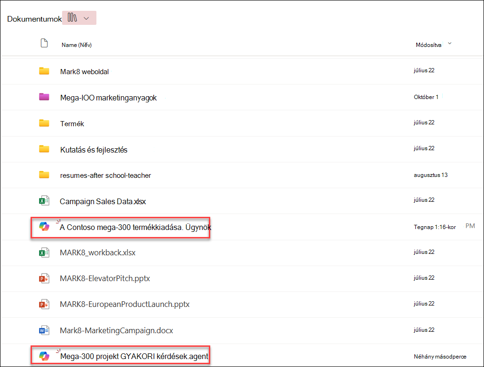Open MARK8-ElevatorPitch.pptx

click(x=105, y=279)
